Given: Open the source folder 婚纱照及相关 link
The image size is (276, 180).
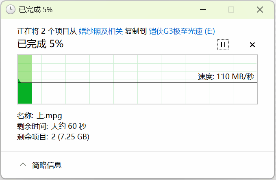Looking at the screenshot, I should [100, 31].
